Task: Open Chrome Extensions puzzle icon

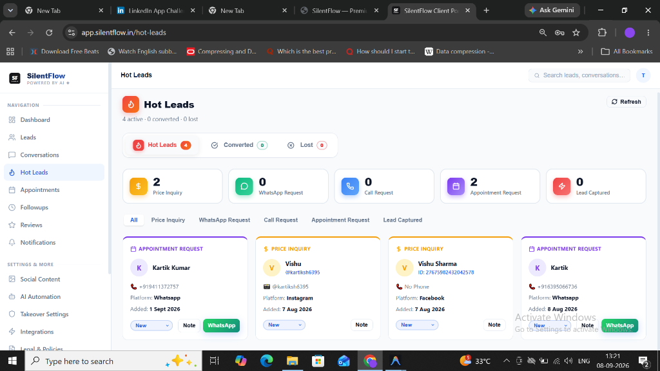Action: pyautogui.click(x=603, y=32)
